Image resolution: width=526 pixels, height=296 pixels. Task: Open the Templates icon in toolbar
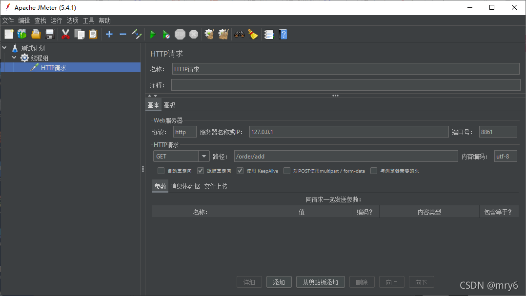pyautogui.click(x=22, y=34)
